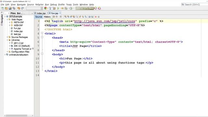Expand the jstl-1.2.jar library

10,43
